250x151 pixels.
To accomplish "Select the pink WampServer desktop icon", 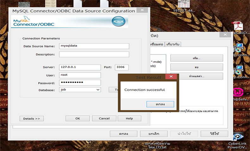I will pyautogui.click(x=238, y=92).
